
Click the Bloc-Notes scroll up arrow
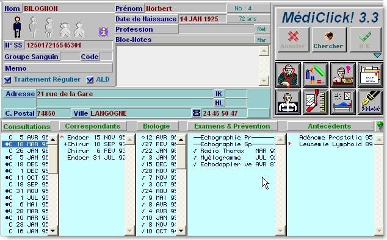click(264, 51)
